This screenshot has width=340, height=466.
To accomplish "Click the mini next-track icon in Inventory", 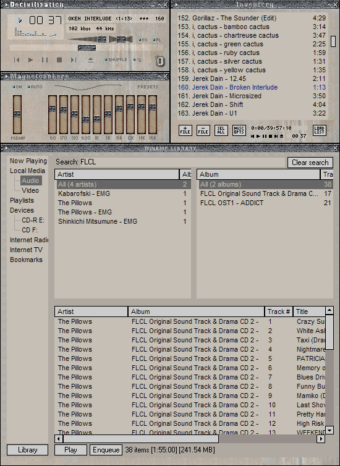I will (x=276, y=136).
